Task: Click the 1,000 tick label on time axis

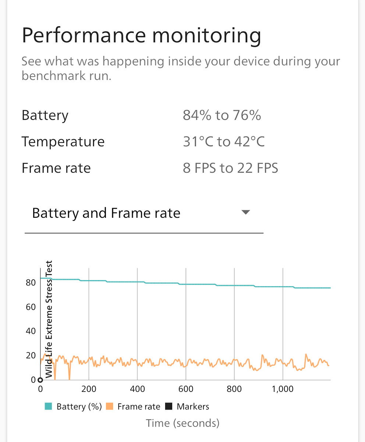Action: click(x=282, y=389)
